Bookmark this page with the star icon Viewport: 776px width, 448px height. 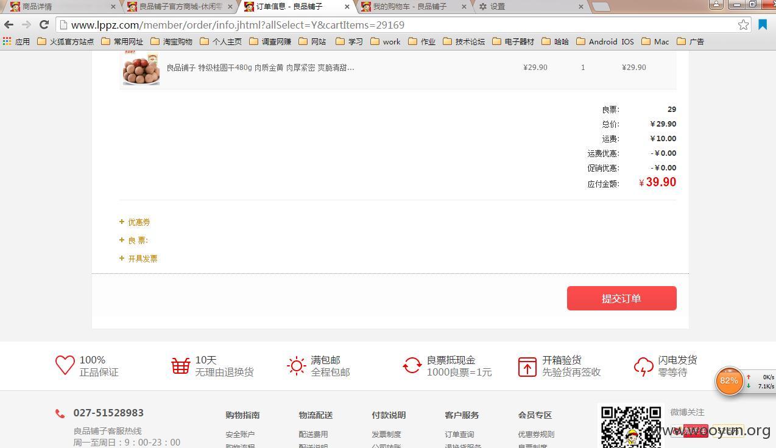coord(743,25)
